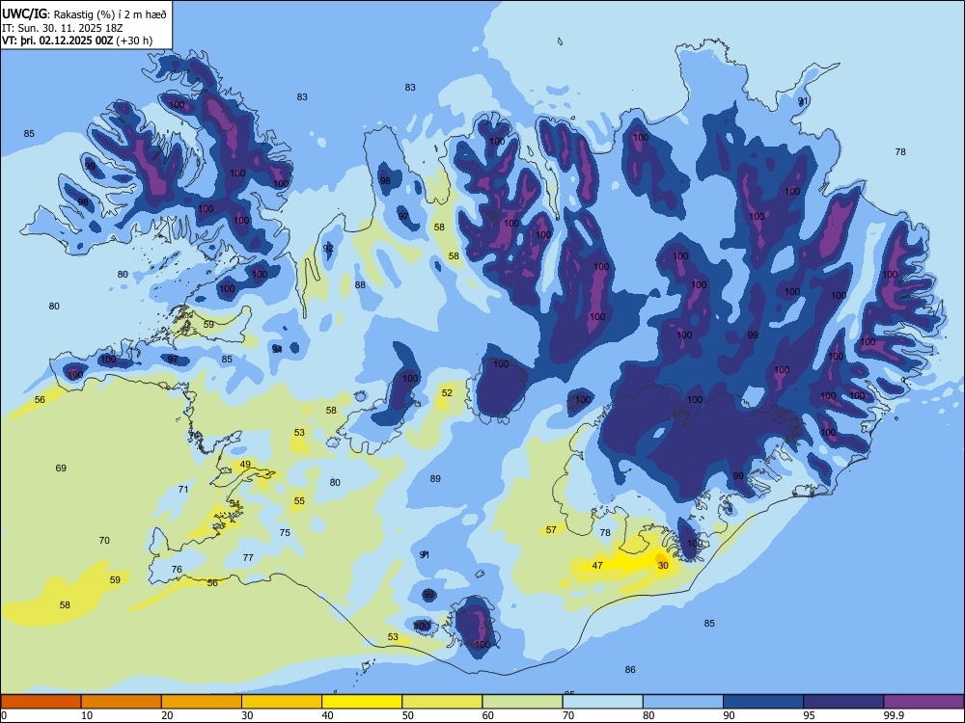Click the '10' legend tick label
Image resolution: width=965 pixels, height=723 pixels.
pyautogui.click(x=87, y=715)
